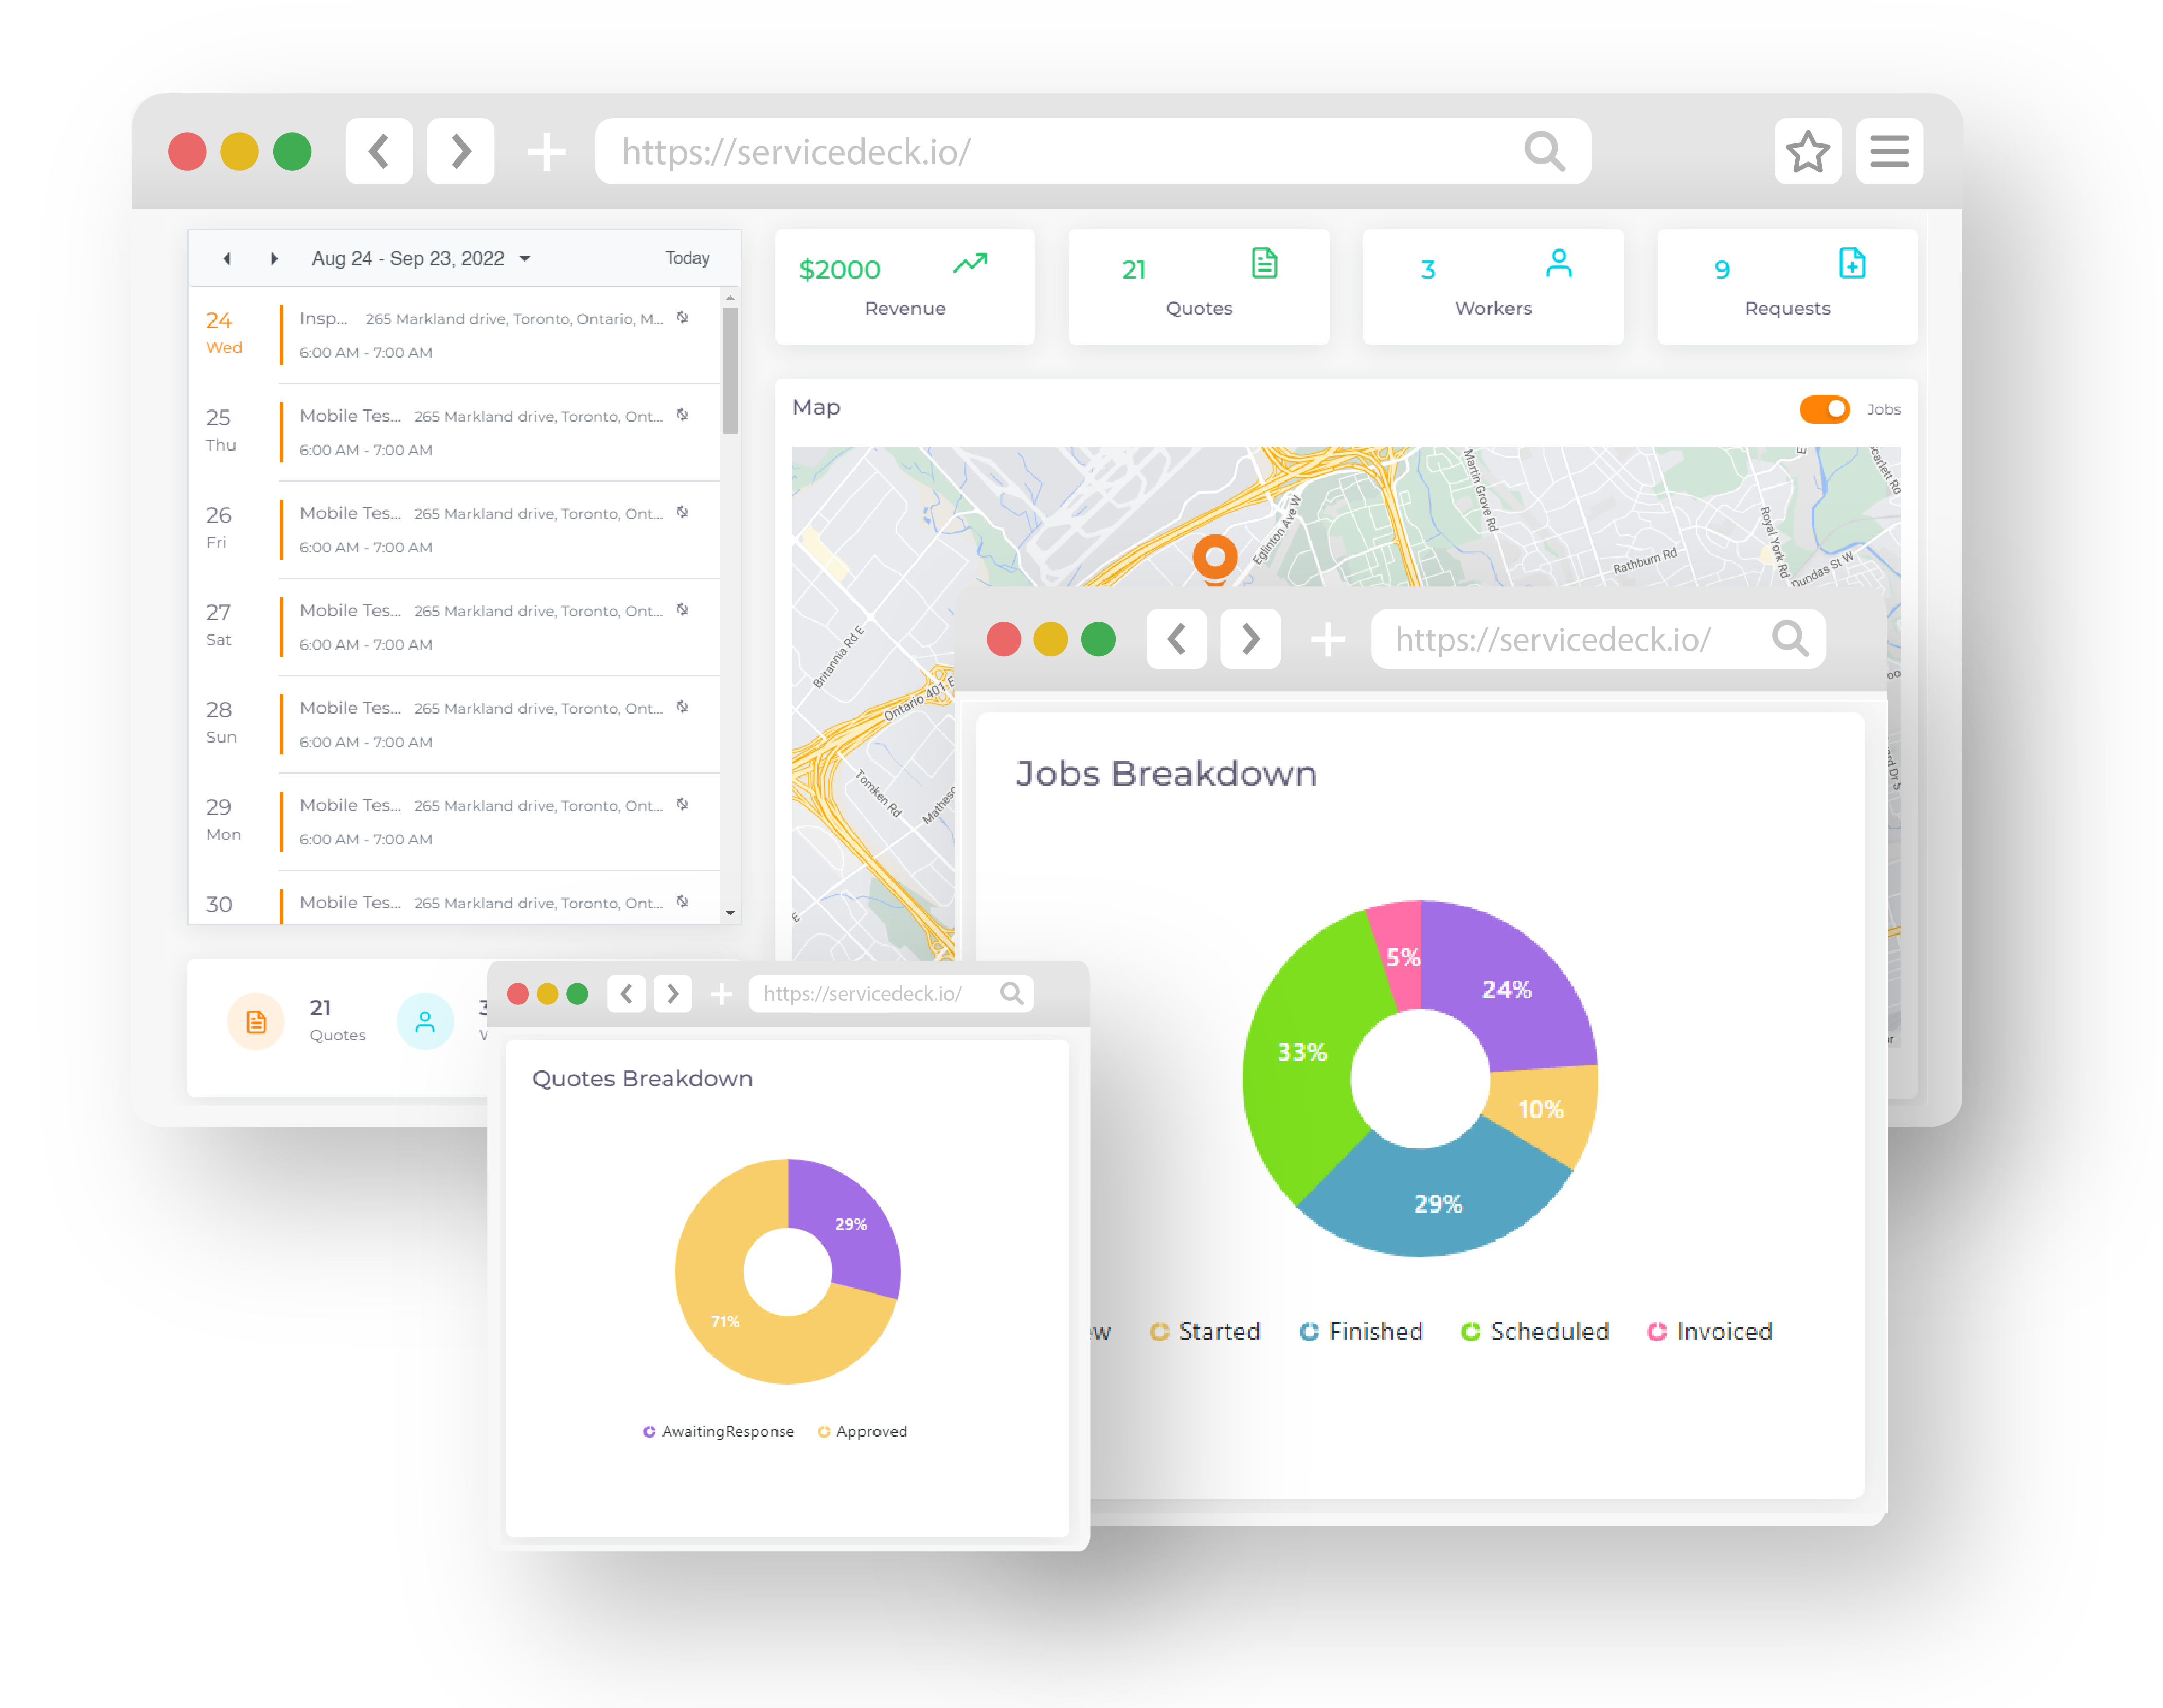Click the orange map location pin
The height and width of the screenshot is (1708, 2163).
[1216, 556]
